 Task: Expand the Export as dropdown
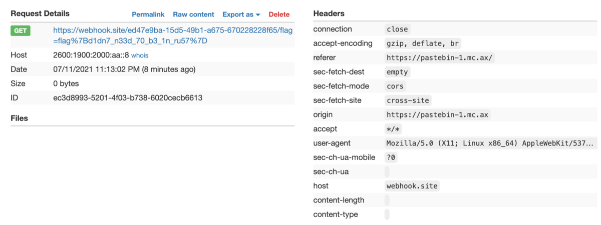(x=241, y=14)
